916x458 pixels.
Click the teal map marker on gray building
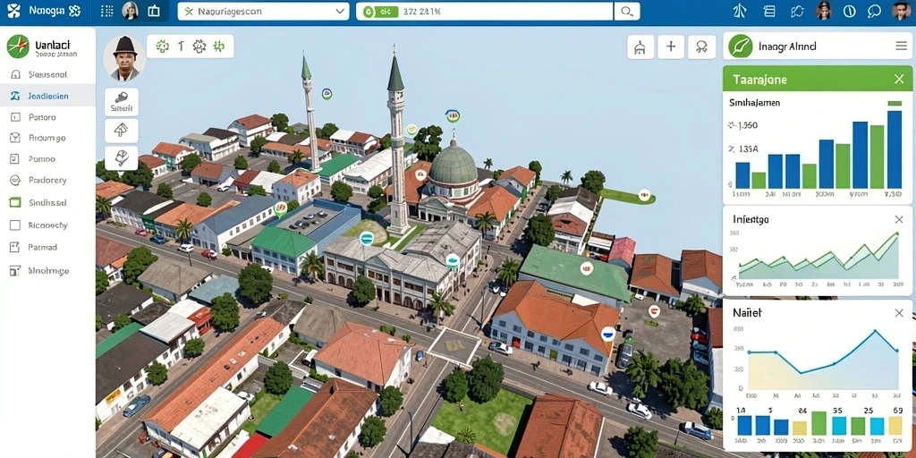point(366,237)
